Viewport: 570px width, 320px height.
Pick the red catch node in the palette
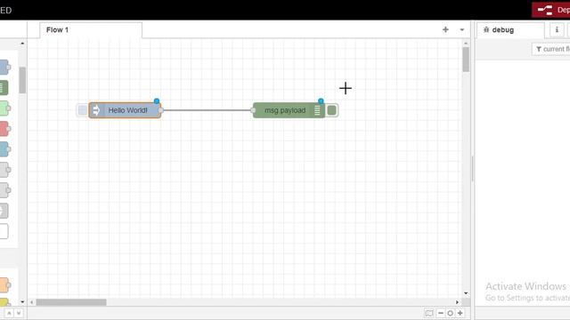click(x=4, y=128)
